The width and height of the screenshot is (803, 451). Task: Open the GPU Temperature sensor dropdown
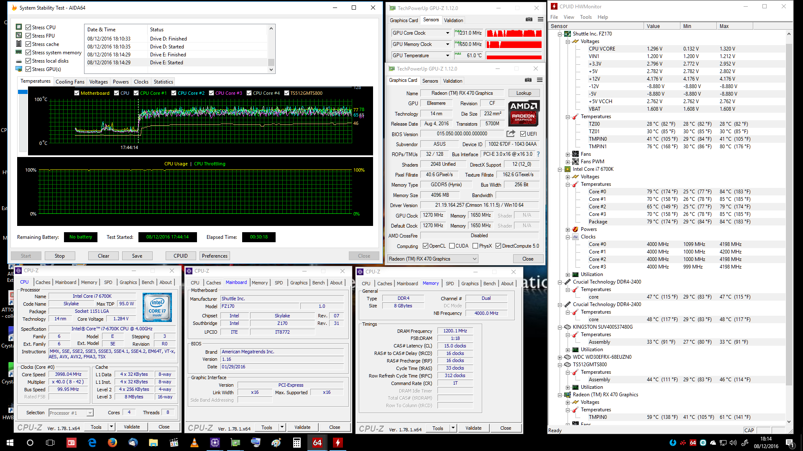tap(448, 56)
